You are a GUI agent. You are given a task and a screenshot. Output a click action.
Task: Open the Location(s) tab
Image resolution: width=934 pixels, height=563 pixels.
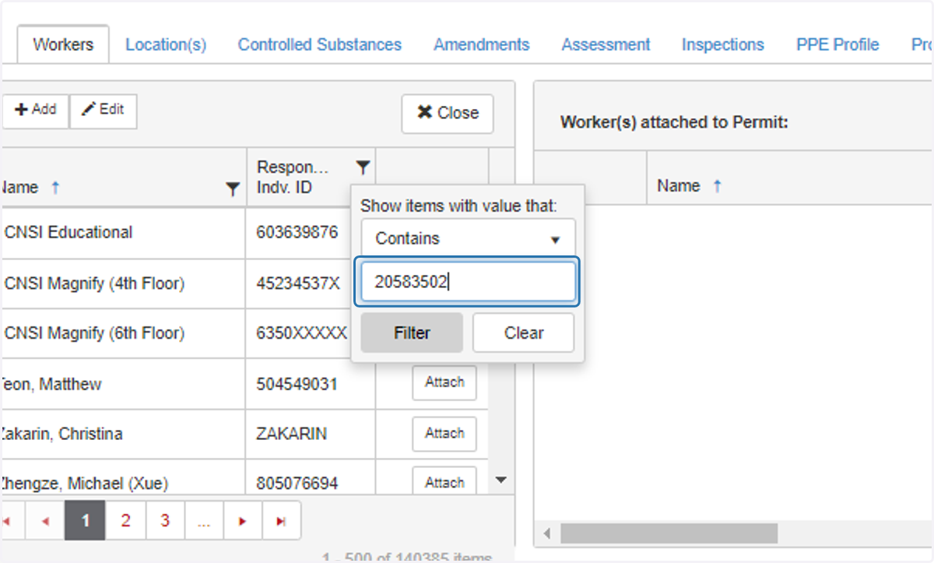pos(166,44)
